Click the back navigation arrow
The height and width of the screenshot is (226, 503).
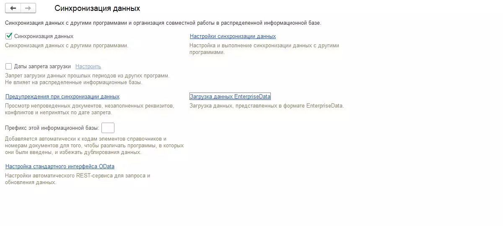click(x=13, y=8)
